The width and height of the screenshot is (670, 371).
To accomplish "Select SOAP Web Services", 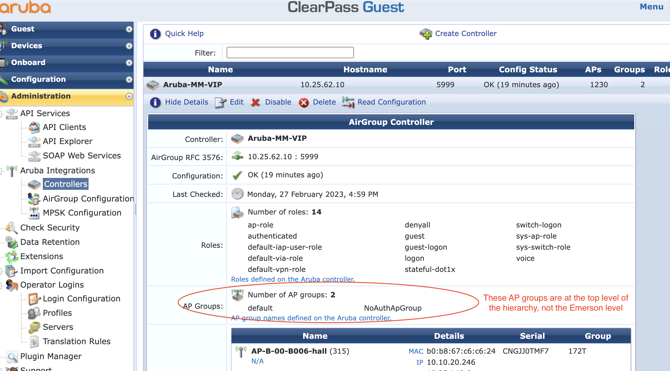I will (x=82, y=155).
